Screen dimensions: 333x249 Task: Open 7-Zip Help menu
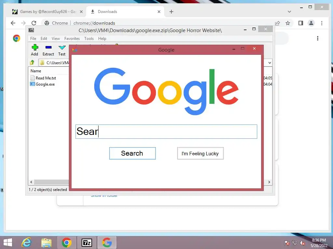[102, 39]
